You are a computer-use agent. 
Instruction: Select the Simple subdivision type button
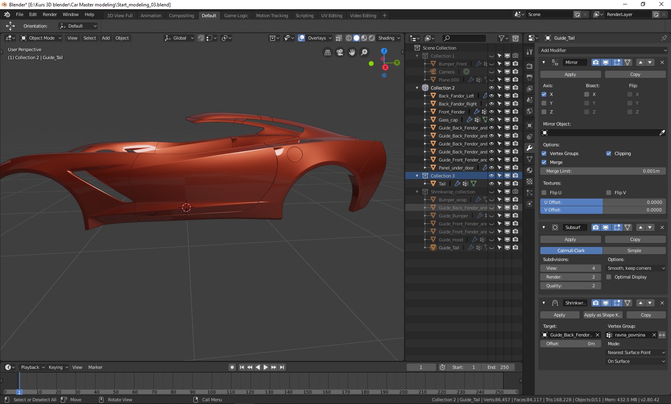(x=634, y=251)
